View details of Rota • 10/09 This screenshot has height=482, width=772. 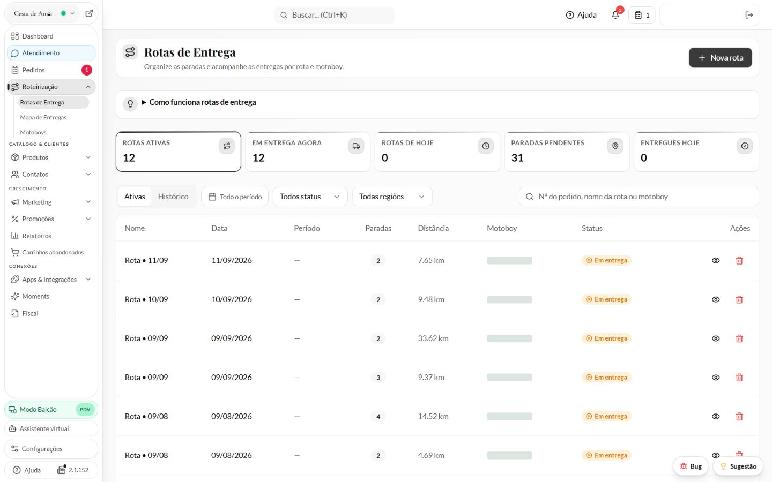(x=716, y=299)
